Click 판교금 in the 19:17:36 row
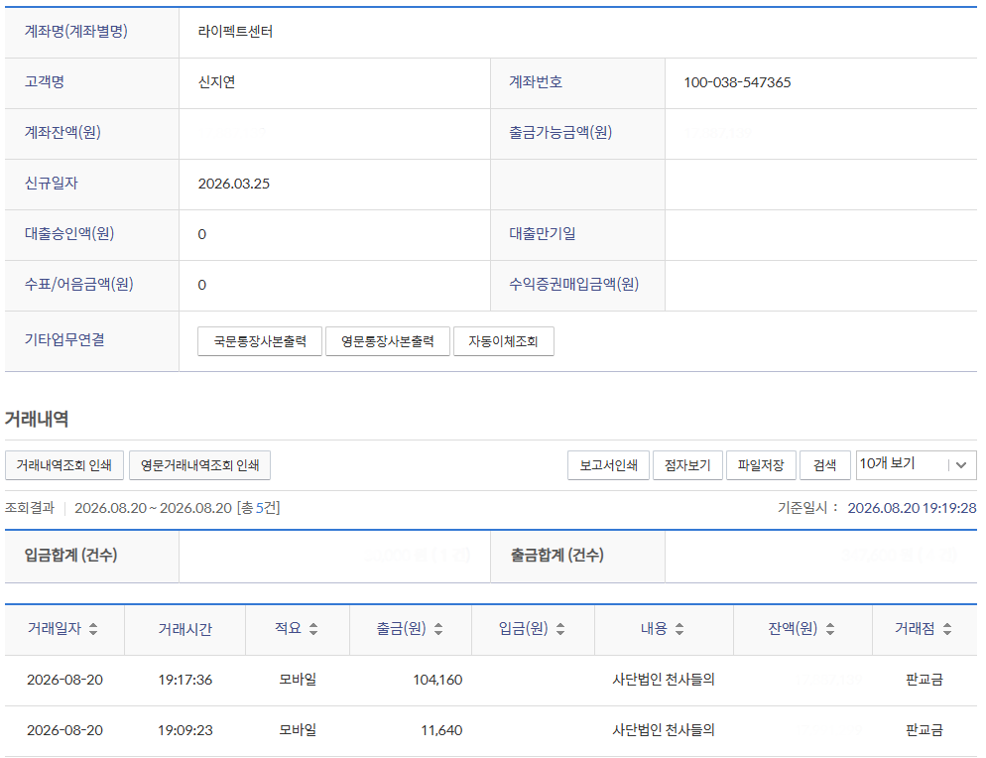The height and width of the screenshot is (758, 986). point(924,680)
